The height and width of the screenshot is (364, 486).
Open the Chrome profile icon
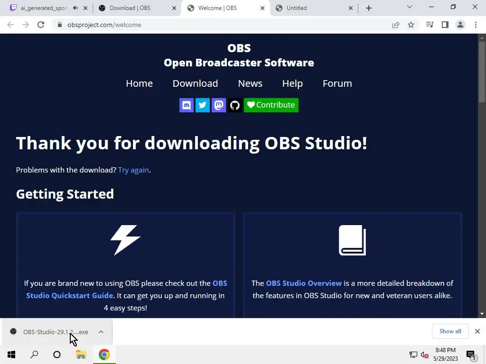[460, 25]
